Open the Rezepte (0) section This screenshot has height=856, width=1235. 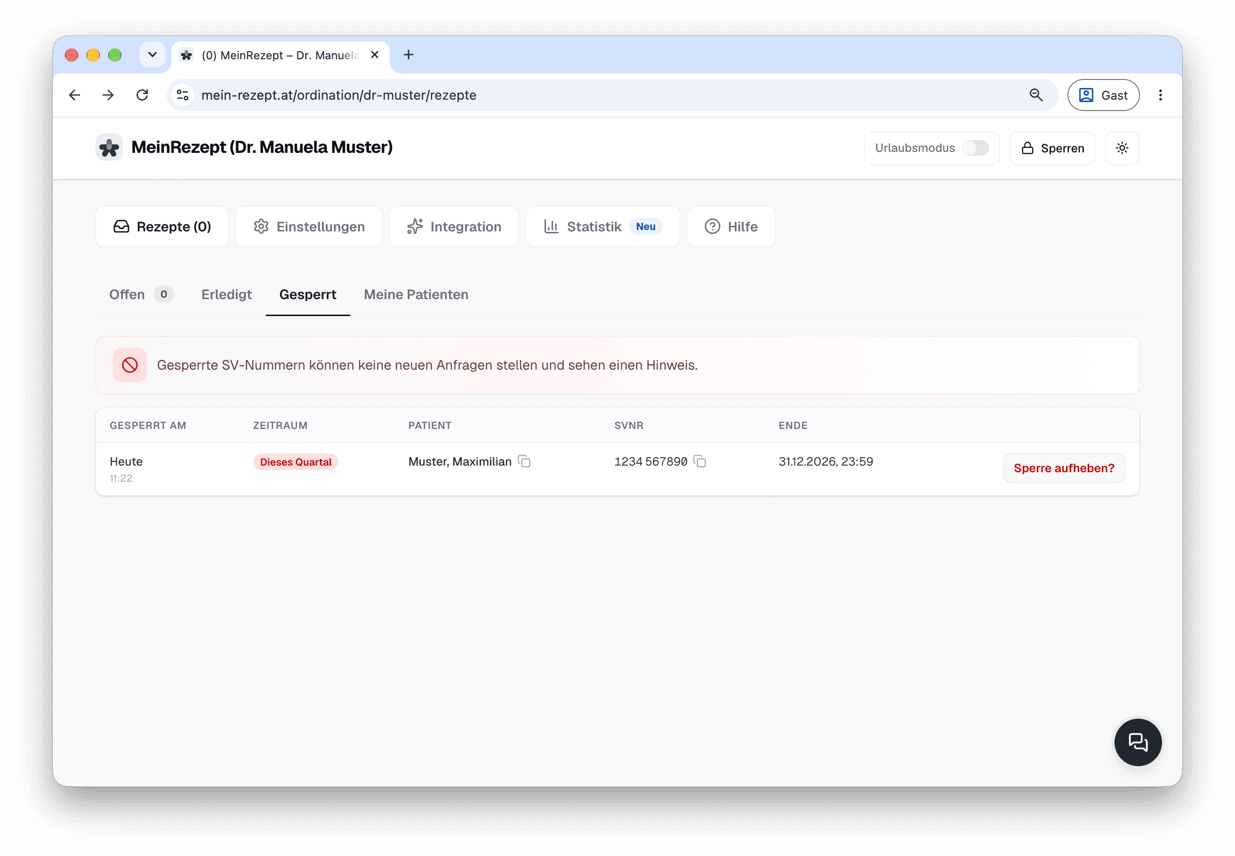click(x=162, y=226)
